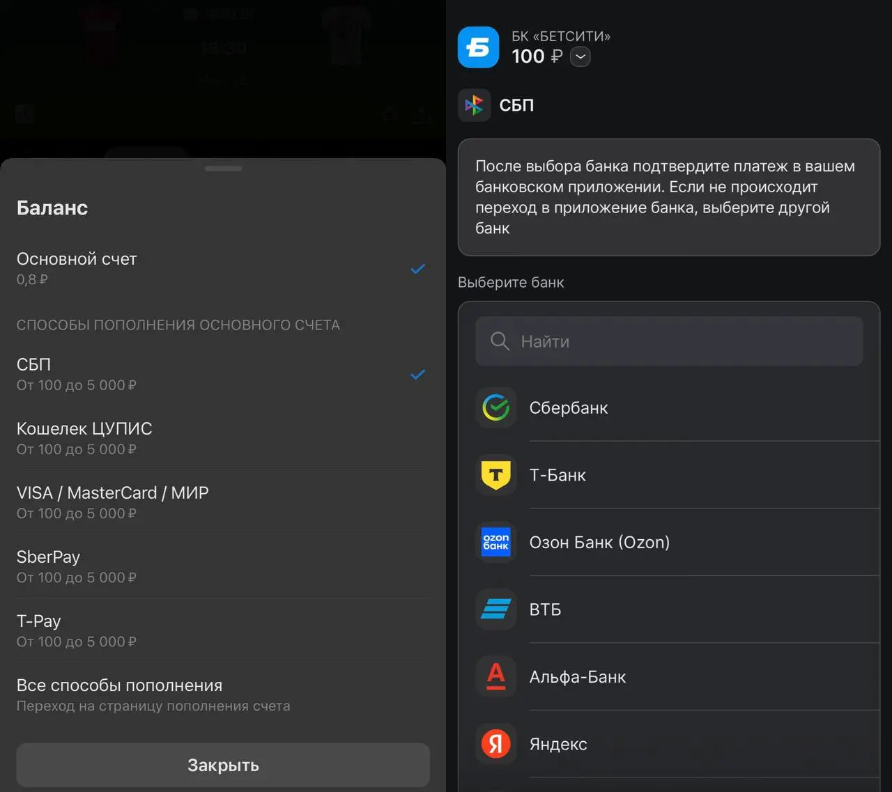The width and height of the screenshot is (892, 792).
Task: Choose T-Pay deposit method
Action: [x=223, y=630]
